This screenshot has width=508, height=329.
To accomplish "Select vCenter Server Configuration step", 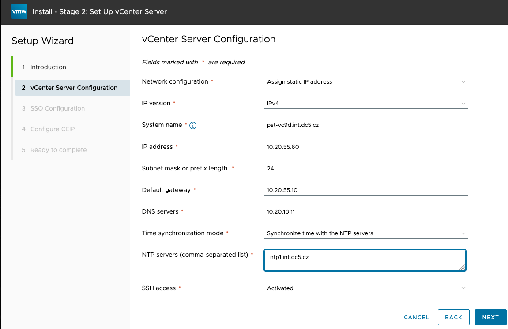I will [x=72, y=88].
